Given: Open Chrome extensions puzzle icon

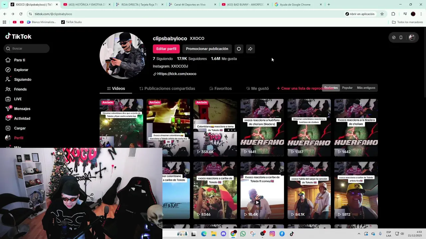Looking at the screenshot, I should point(393,14).
